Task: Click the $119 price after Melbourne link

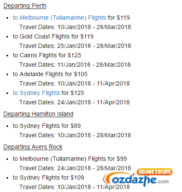Action: click(123, 18)
